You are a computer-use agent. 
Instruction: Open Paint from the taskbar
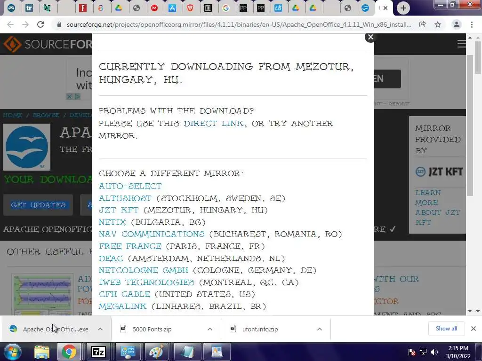point(156,352)
